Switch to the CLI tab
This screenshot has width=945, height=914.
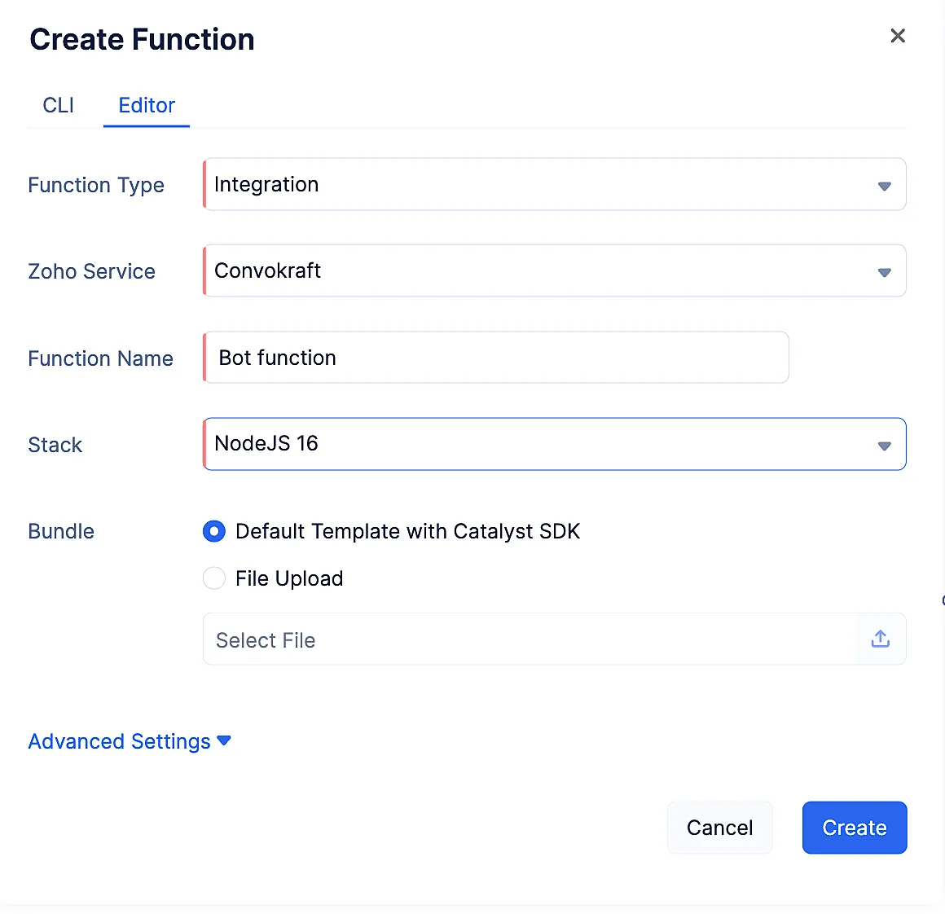tap(59, 105)
